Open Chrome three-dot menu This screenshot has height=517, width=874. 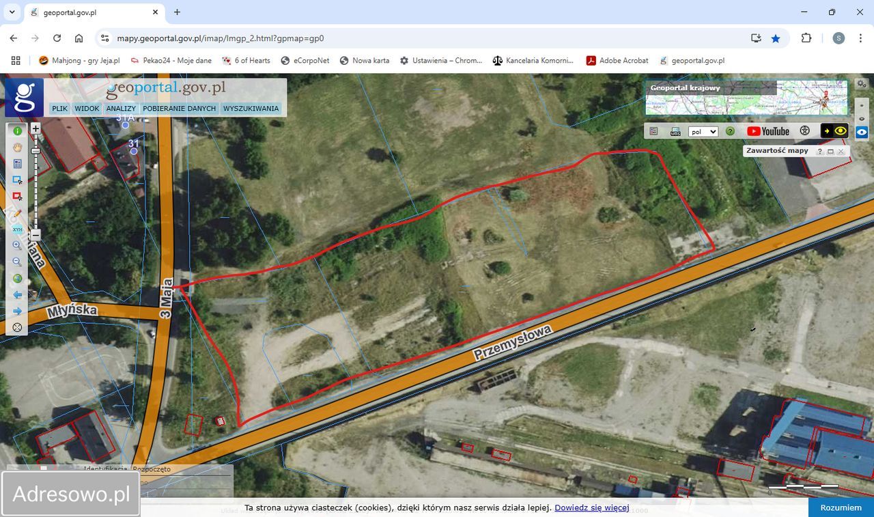click(860, 38)
